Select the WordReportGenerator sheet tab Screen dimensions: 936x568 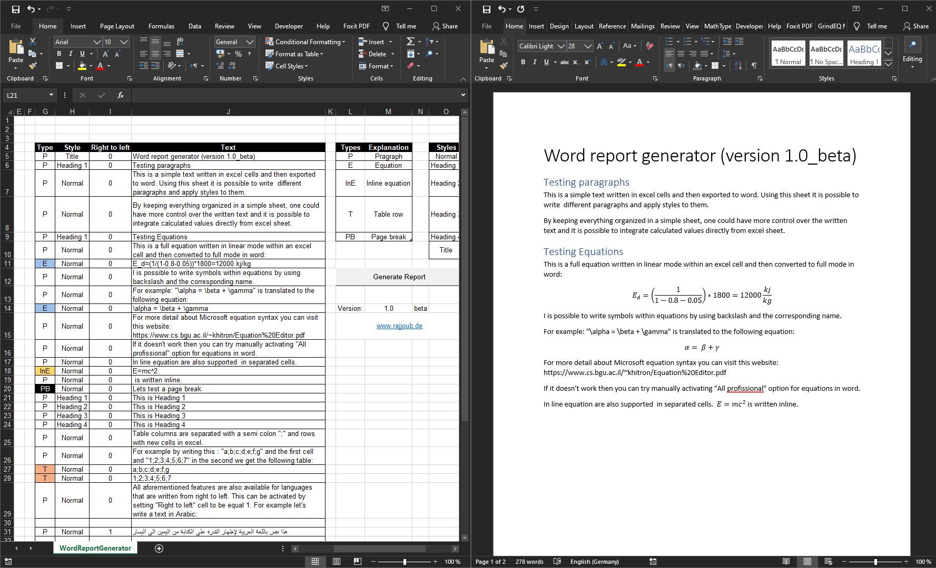tap(95, 548)
